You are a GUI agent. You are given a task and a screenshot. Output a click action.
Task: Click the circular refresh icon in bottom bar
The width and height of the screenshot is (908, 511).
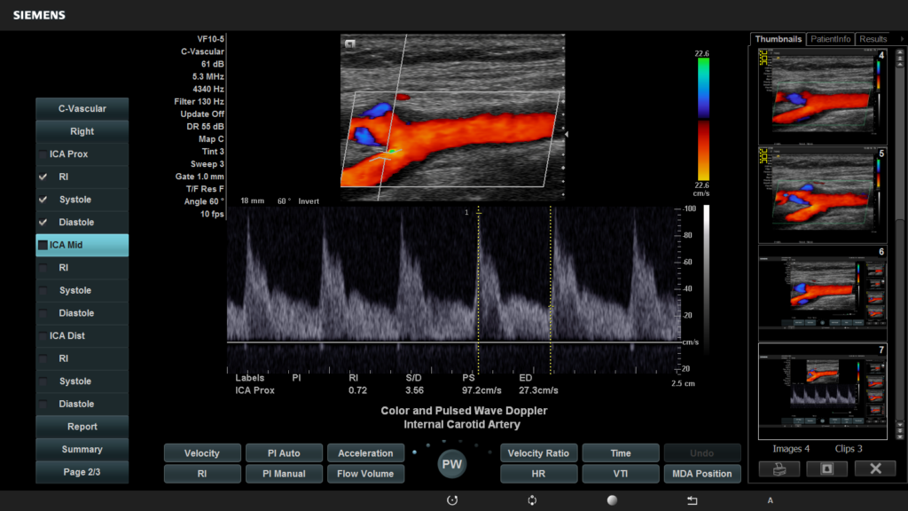coord(532,500)
